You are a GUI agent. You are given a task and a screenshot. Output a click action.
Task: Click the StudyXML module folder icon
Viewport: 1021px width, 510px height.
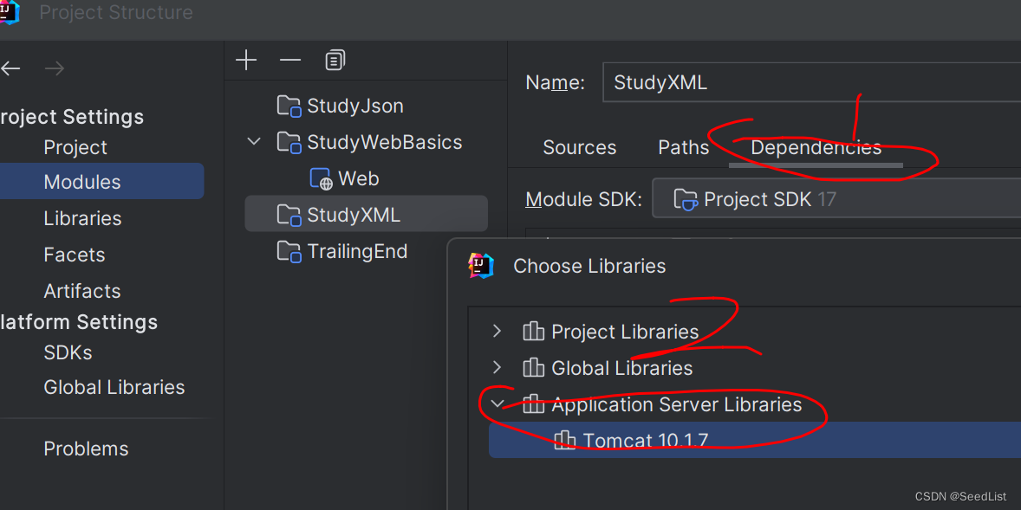click(x=289, y=215)
